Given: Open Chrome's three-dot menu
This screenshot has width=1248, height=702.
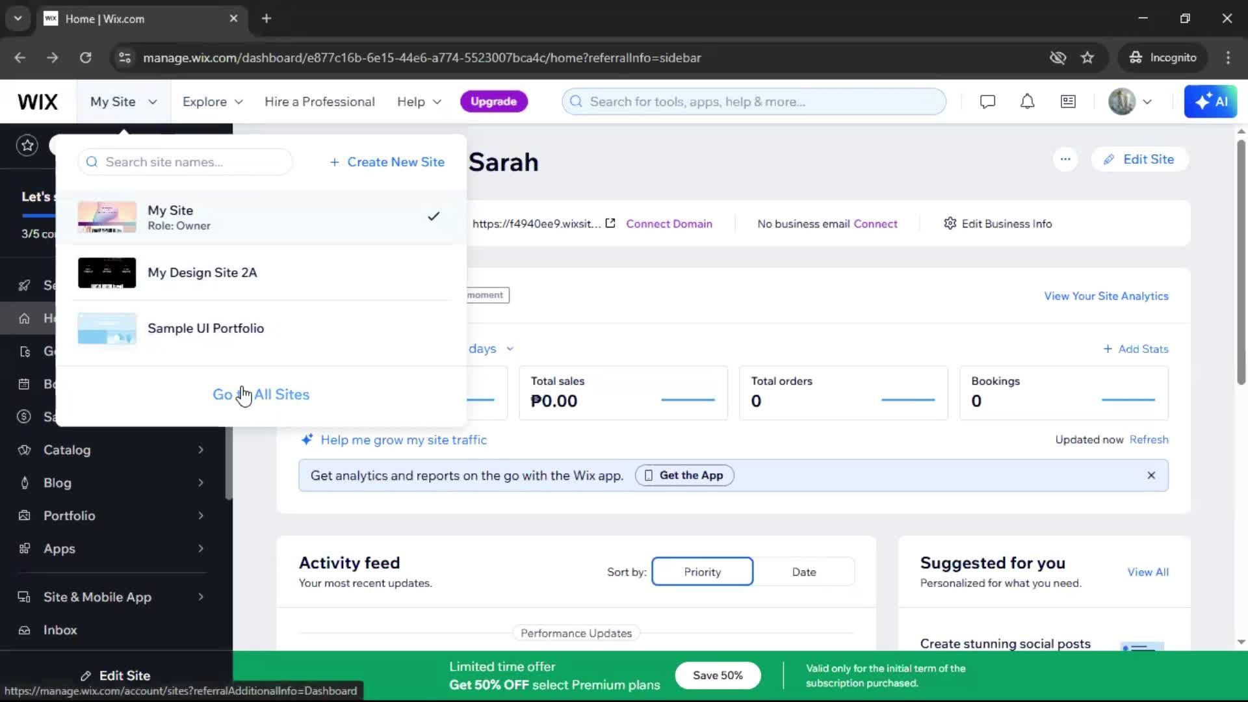Looking at the screenshot, I should point(1228,58).
